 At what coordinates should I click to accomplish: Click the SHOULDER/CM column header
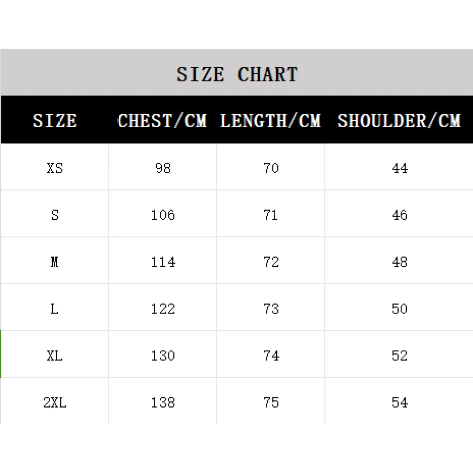click(x=399, y=121)
